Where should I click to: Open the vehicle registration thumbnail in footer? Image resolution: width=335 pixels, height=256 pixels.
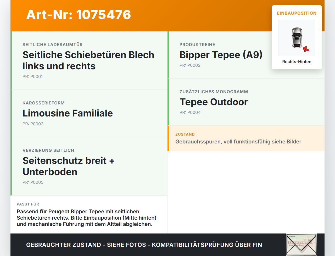(x=301, y=244)
